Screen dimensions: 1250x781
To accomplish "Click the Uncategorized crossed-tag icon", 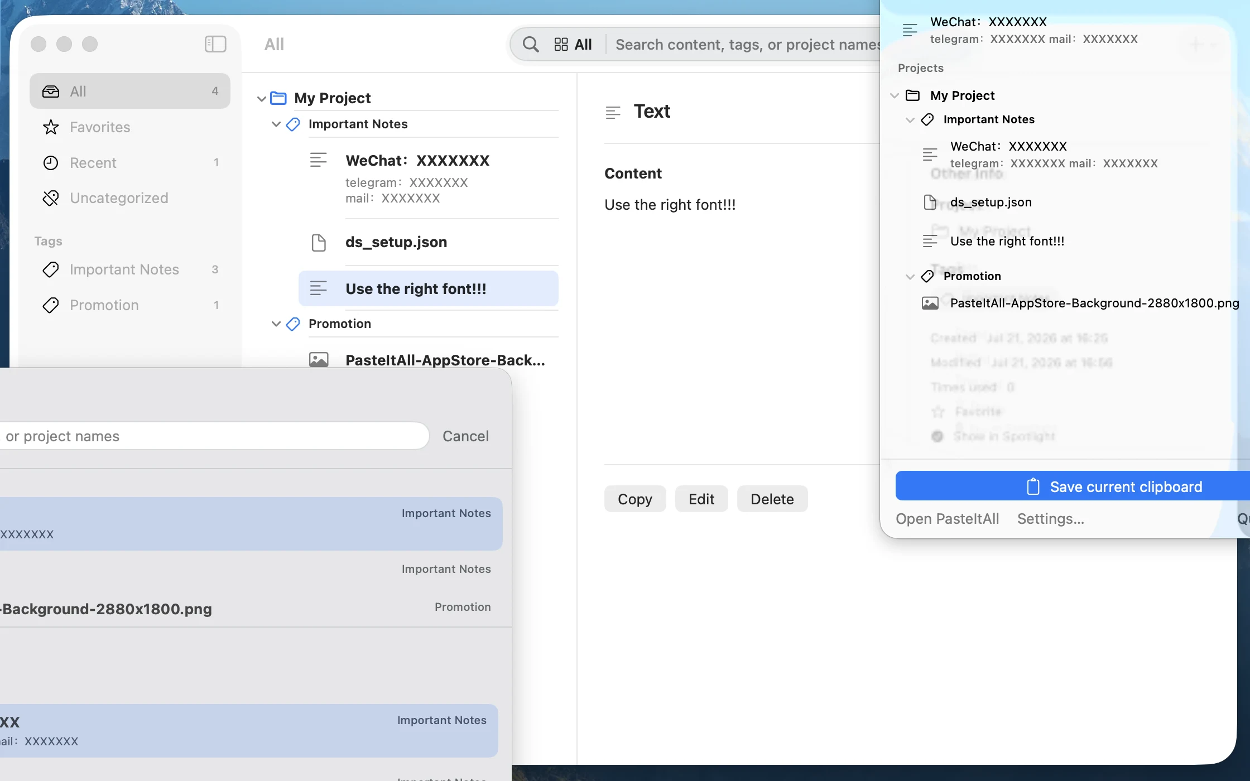I will [x=51, y=198].
